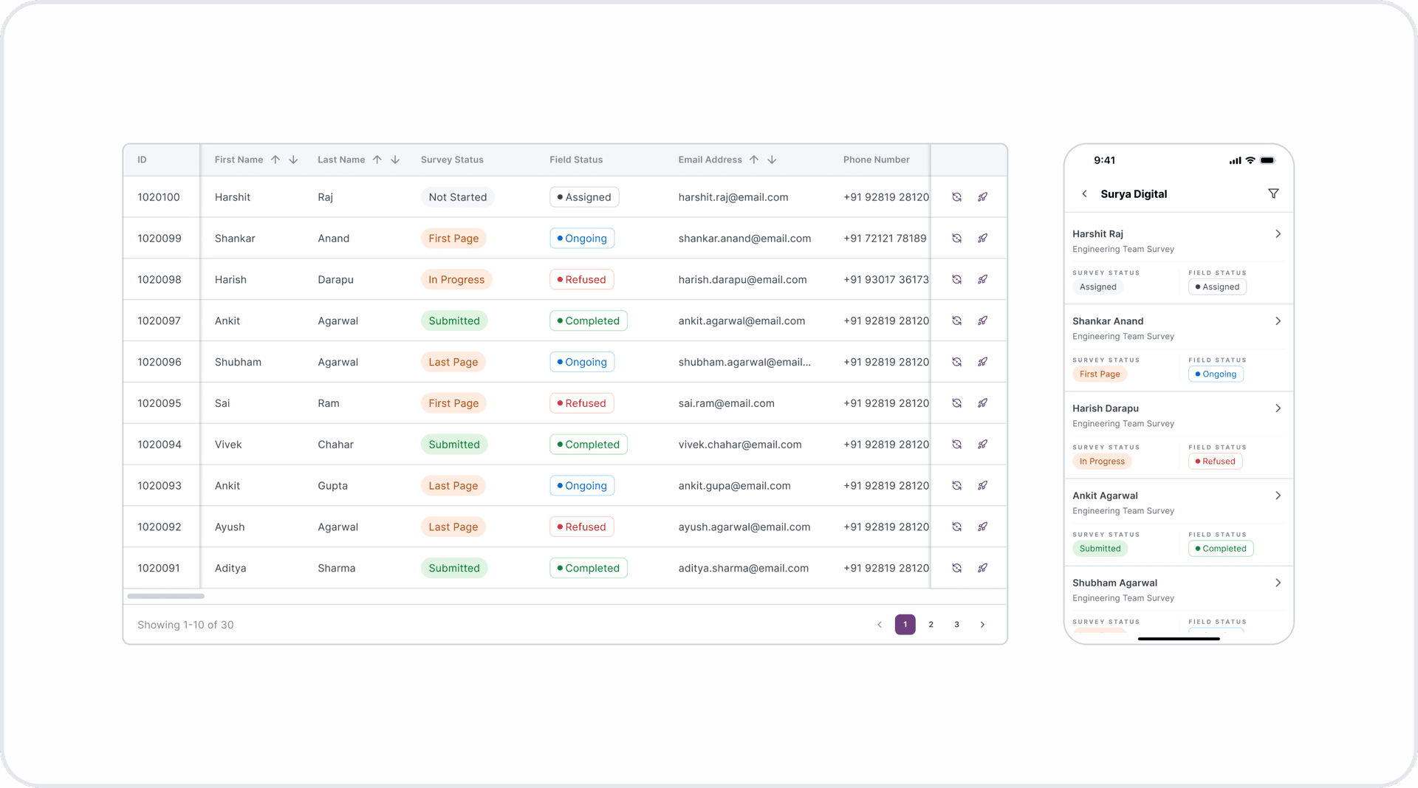Click the Survey Status column header

point(452,160)
